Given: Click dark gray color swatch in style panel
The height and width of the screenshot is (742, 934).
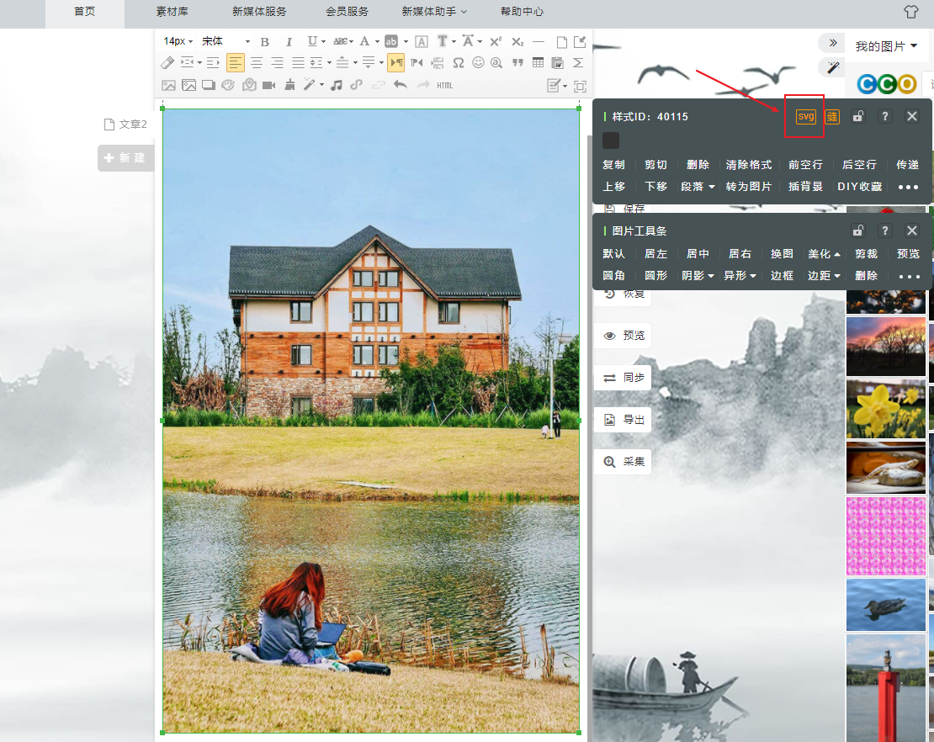Looking at the screenshot, I should [611, 140].
